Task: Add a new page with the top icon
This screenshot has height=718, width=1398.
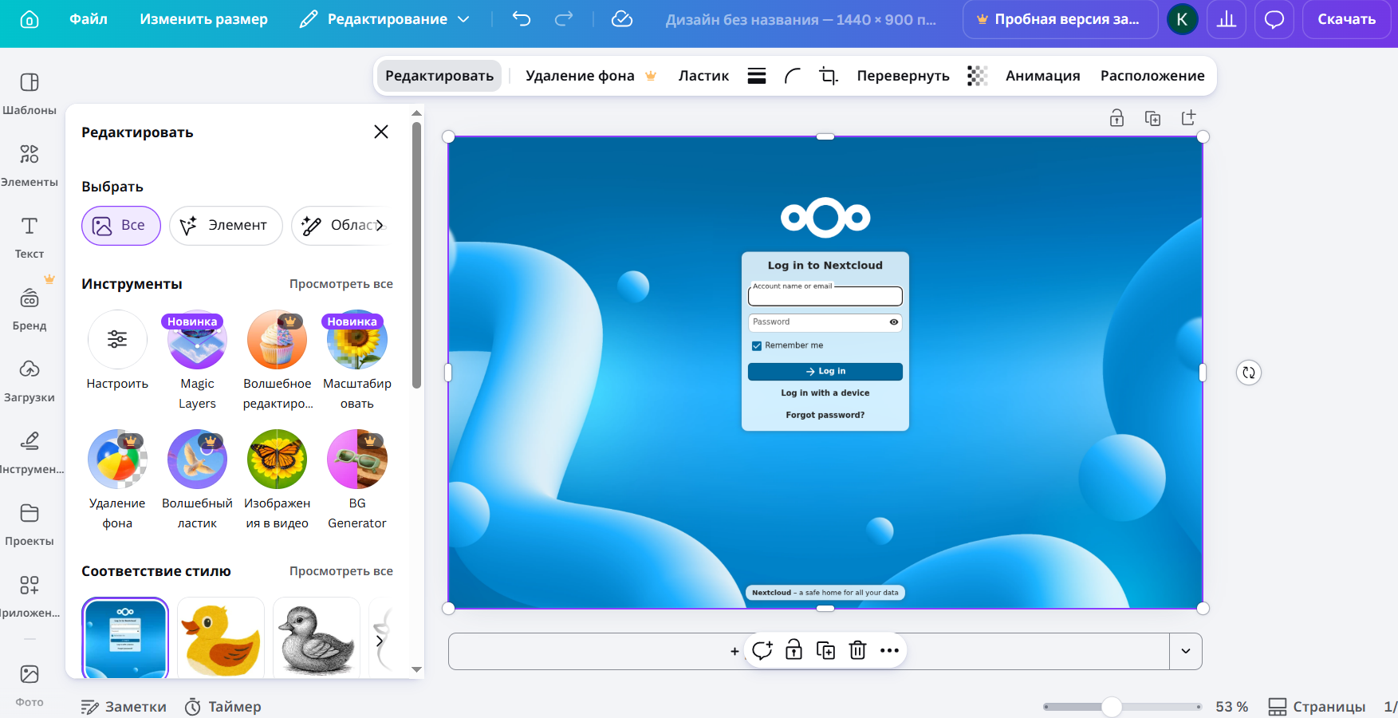Action: [x=1188, y=118]
